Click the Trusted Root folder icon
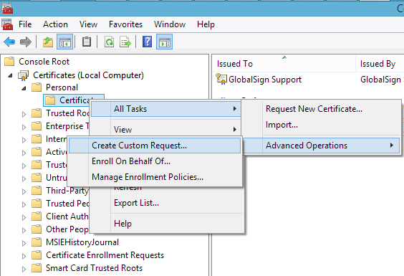Image resolution: width=404 pixels, height=276 pixels. coord(37,113)
